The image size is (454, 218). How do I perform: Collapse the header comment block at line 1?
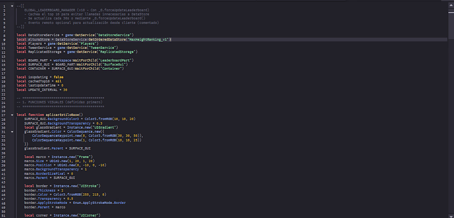pyautogui.click(x=12, y=6)
